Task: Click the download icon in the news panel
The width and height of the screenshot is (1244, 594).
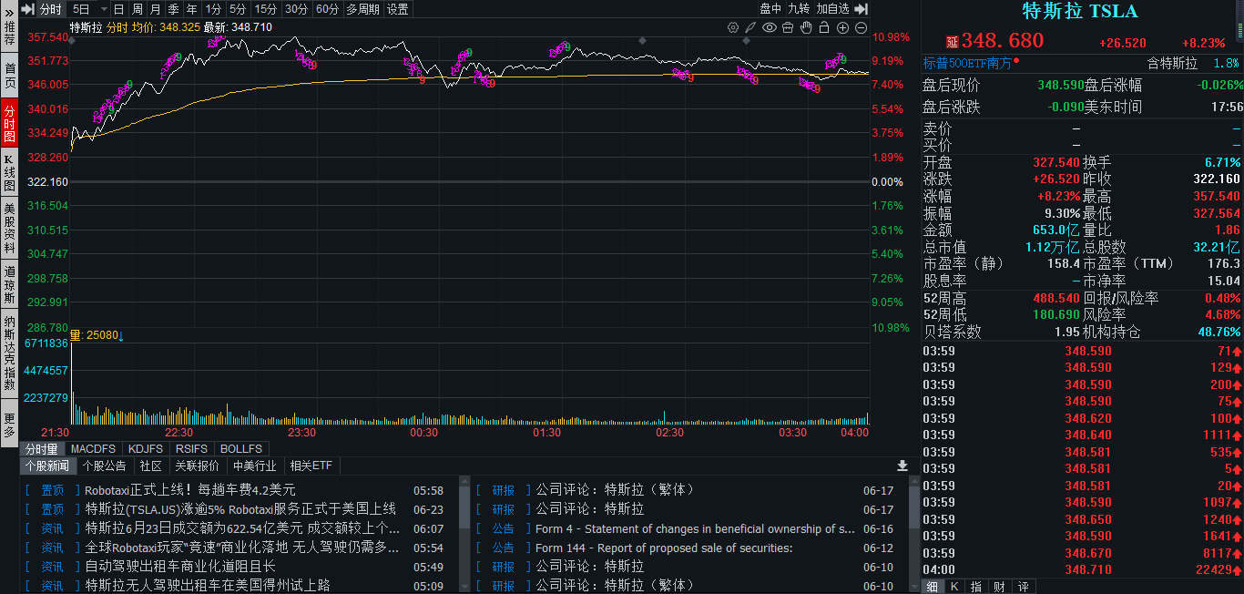Action: click(x=902, y=466)
